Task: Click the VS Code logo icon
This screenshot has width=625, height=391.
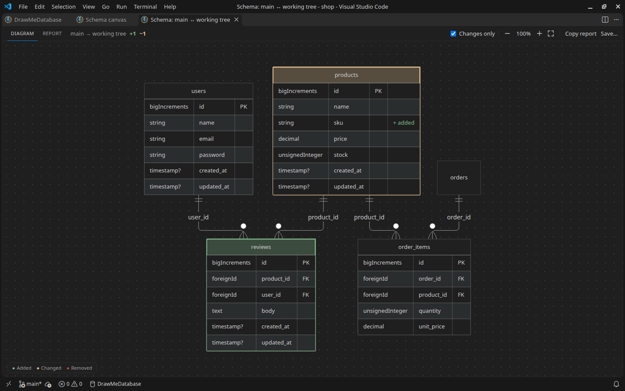Action: [x=8, y=7]
